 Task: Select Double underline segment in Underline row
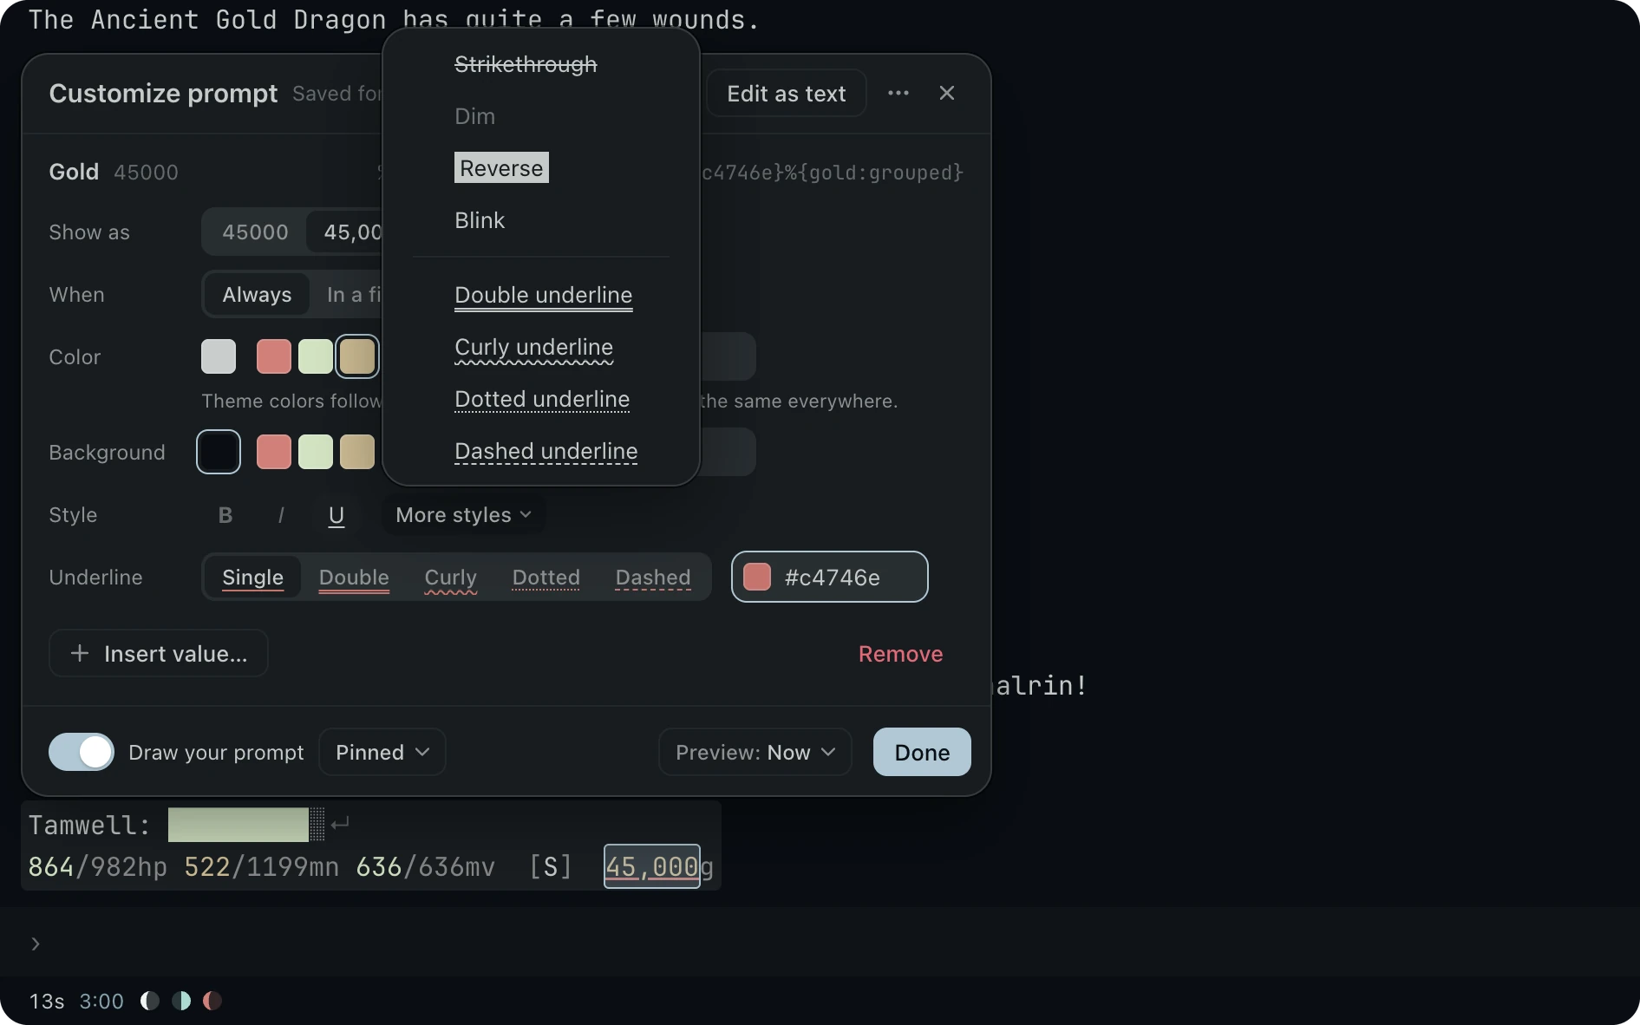pyautogui.click(x=354, y=578)
